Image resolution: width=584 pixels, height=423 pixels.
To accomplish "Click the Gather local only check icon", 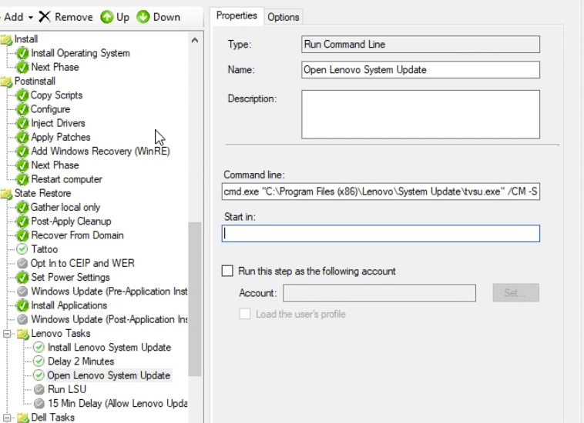I will (x=22, y=208).
